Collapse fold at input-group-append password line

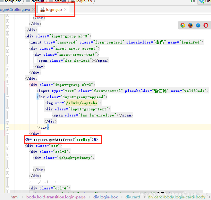[8, 48]
